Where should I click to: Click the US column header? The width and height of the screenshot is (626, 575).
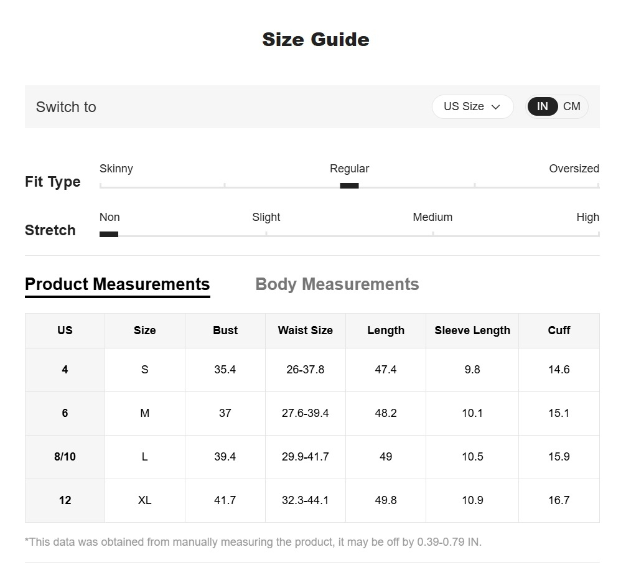(x=65, y=330)
